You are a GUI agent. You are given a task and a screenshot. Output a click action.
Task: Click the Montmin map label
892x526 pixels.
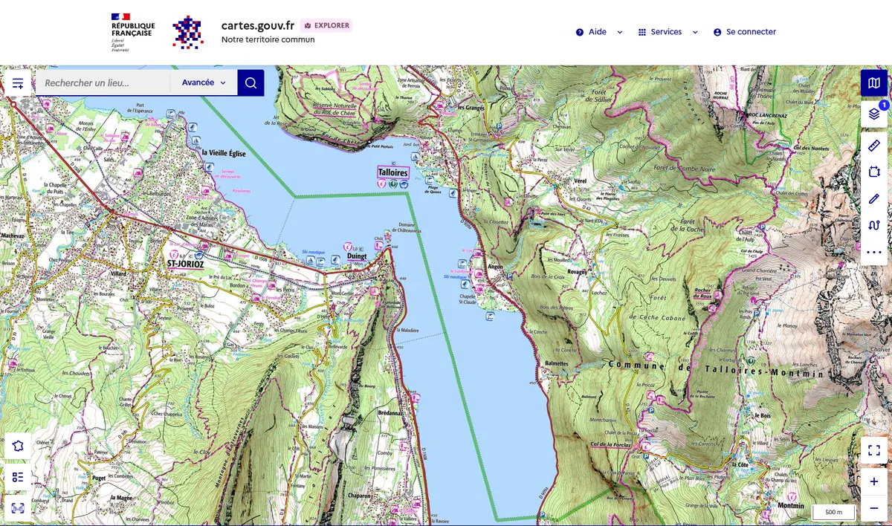pos(789,505)
